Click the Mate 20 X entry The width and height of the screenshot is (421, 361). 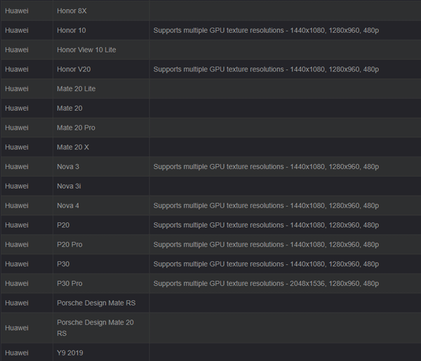(72, 147)
